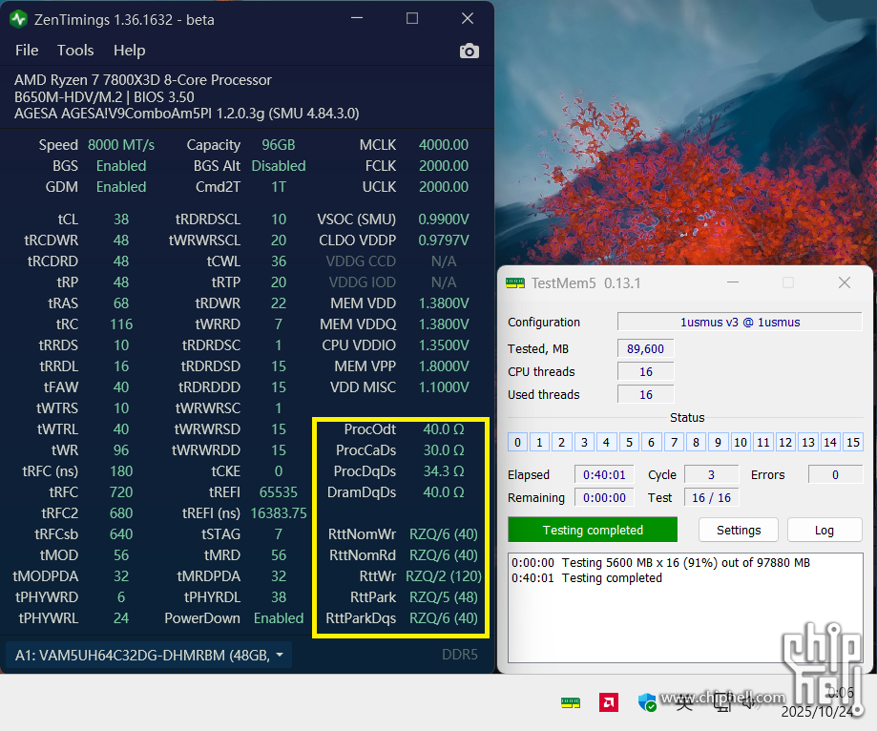Open AMD Software tray icon
This screenshot has width=877, height=731.
(x=607, y=703)
